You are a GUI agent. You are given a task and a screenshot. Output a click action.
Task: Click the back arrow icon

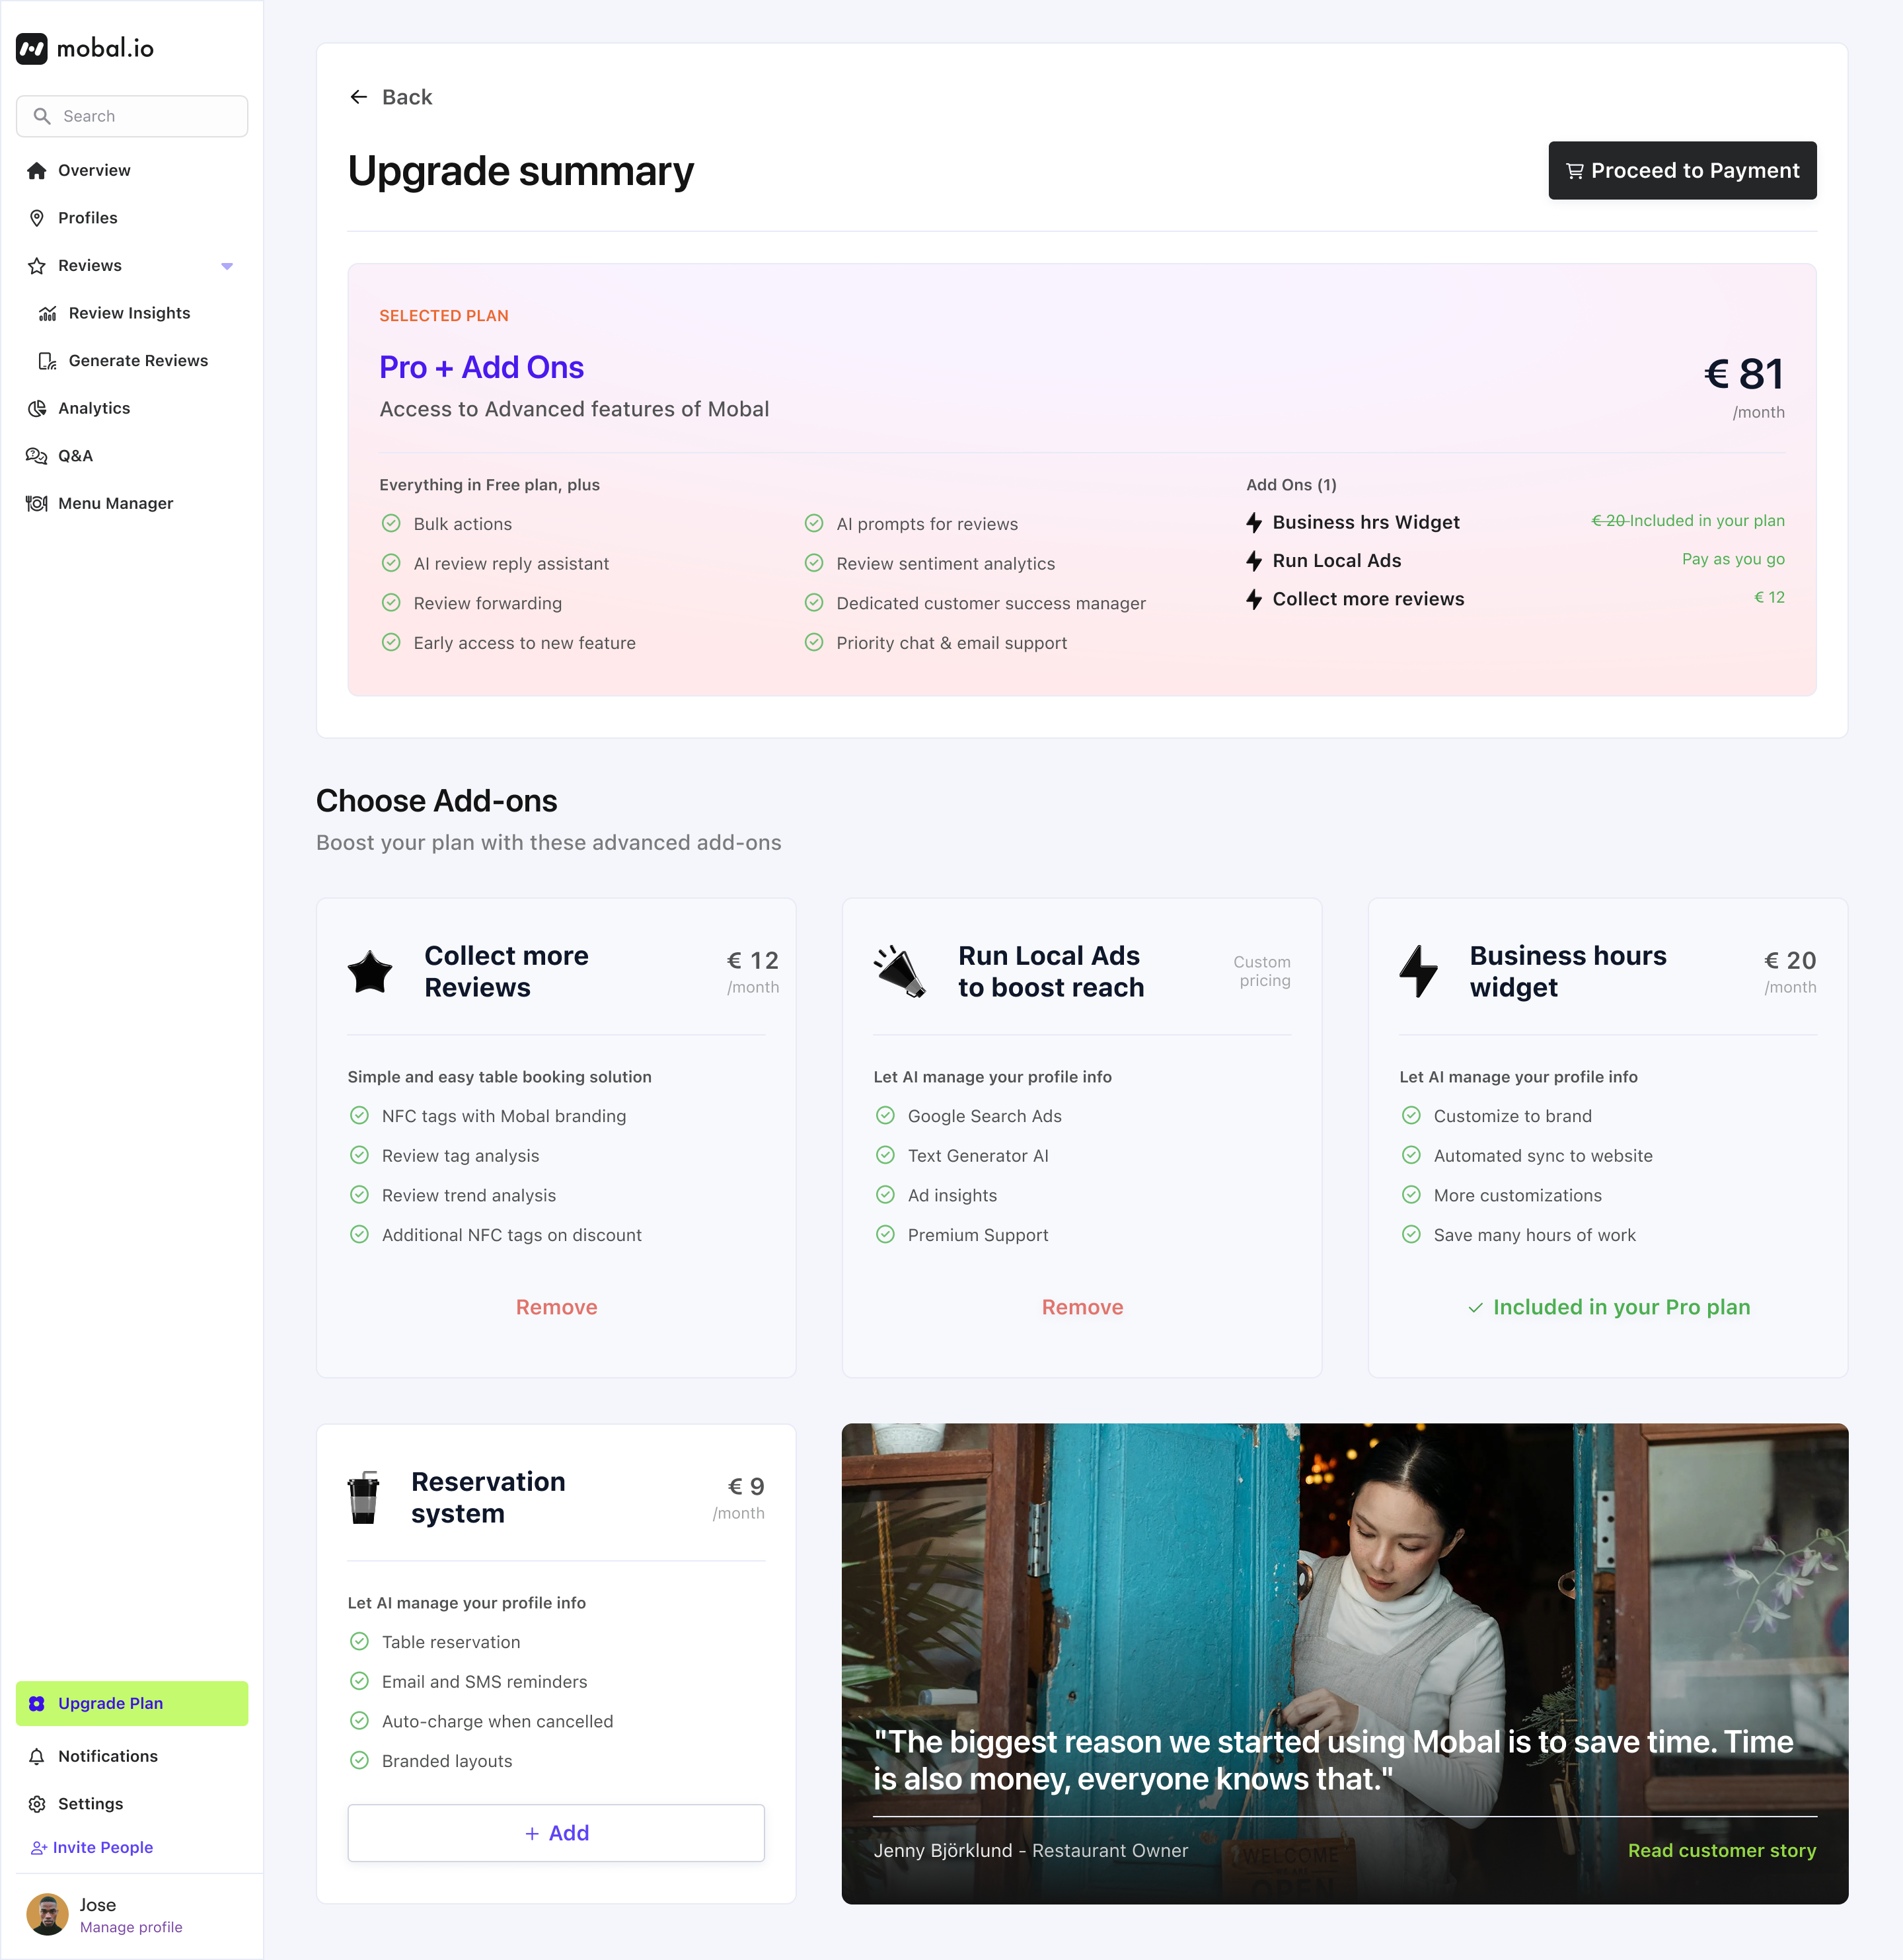pos(359,97)
